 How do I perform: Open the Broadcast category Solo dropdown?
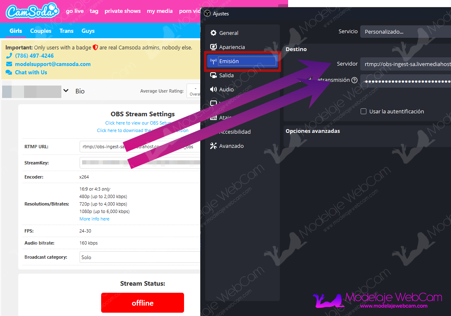coord(140,257)
